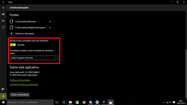Open the Windows Start menu
The height and width of the screenshot is (105, 187).
click(x=3, y=102)
